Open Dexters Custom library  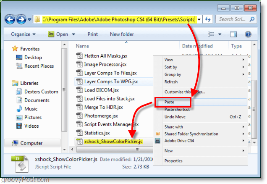point(37,92)
